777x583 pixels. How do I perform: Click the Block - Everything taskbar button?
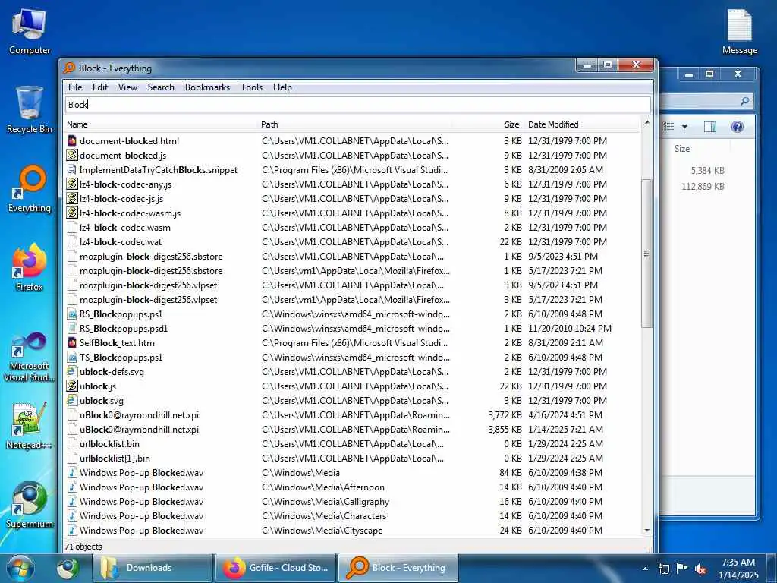click(399, 568)
